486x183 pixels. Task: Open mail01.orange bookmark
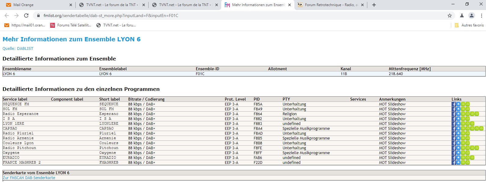[x=25, y=25]
